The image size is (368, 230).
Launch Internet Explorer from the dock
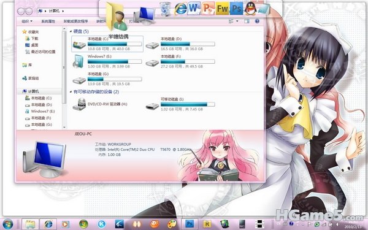click(180, 9)
